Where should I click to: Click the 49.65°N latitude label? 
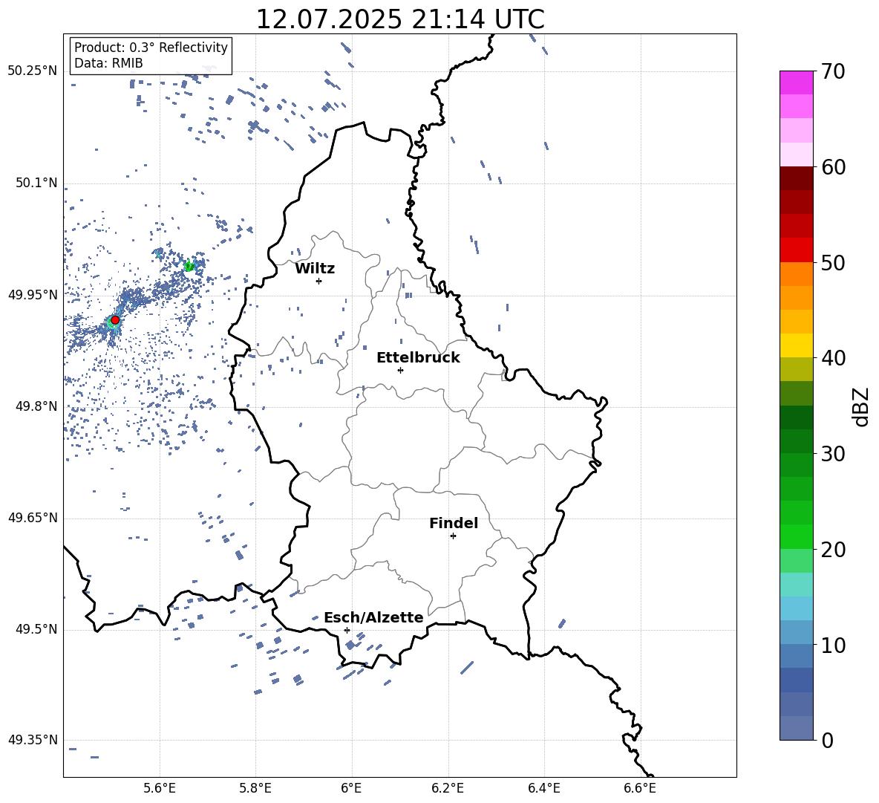tap(33, 518)
